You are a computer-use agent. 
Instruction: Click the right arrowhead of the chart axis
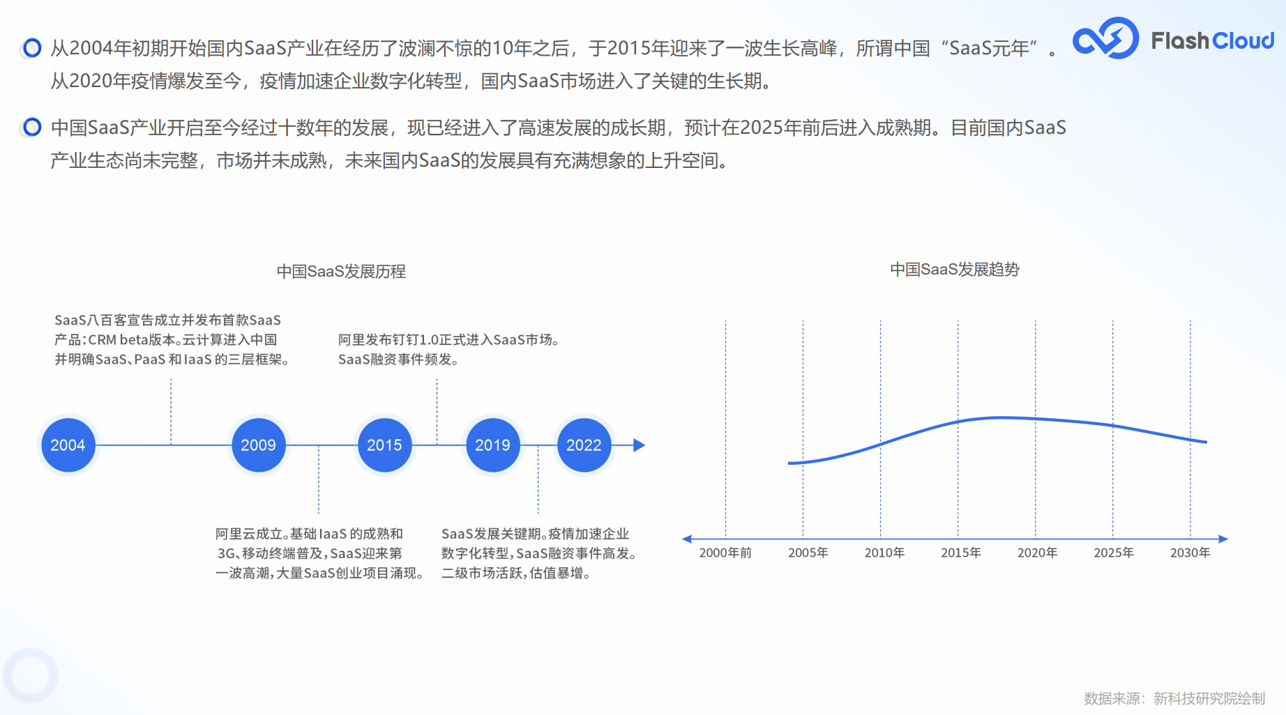(x=1223, y=539)
